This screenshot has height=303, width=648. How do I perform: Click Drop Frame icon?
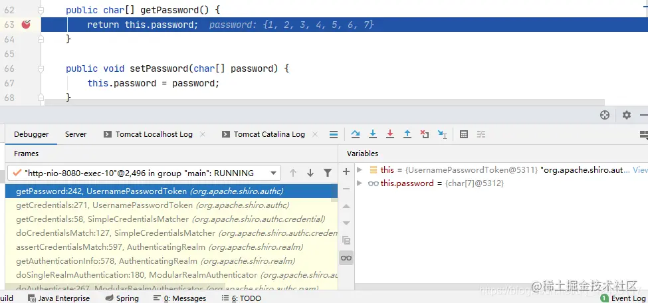pos(425,134)
